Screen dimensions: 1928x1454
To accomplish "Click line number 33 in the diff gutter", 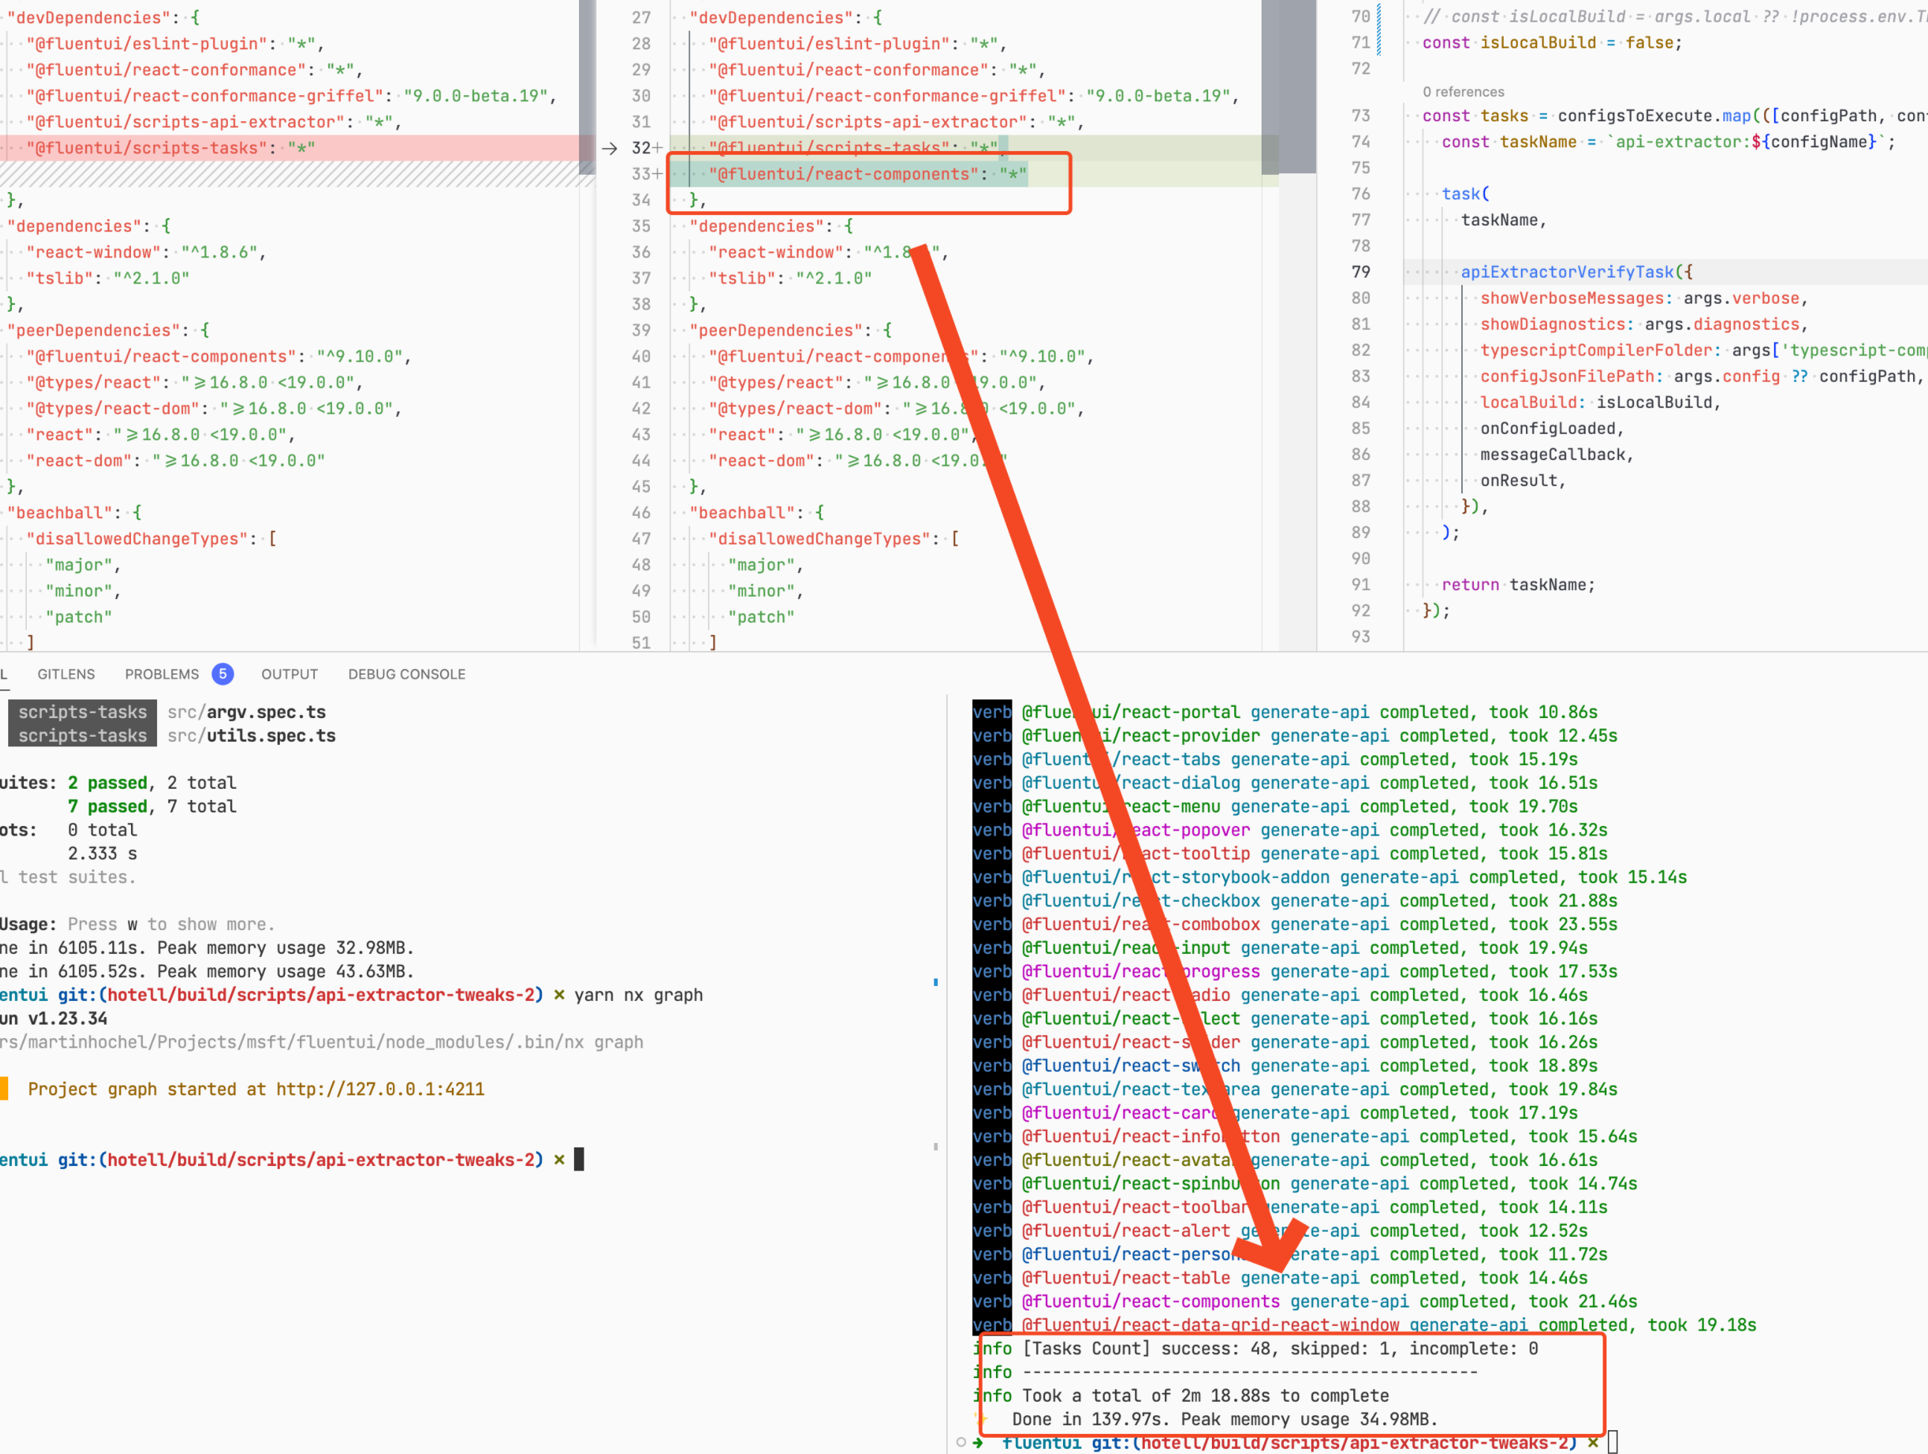I will pyautogui.click(x=642, y=174).
